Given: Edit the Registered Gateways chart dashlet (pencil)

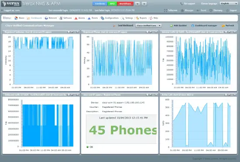Looking at the screenshot, I should coord(72,32).
